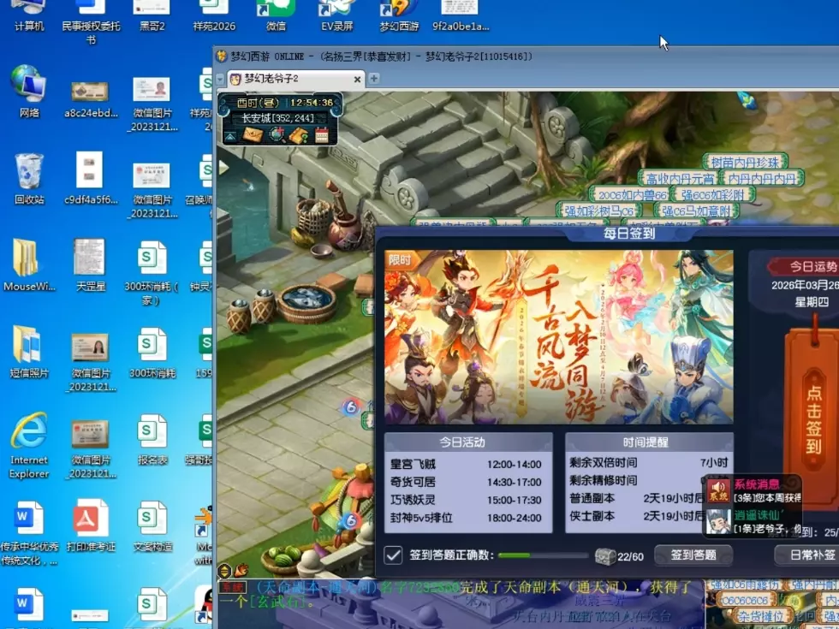
Task: Open 逍遥诛仙' chat avatar notification
Action: click(x=718, y=521)
